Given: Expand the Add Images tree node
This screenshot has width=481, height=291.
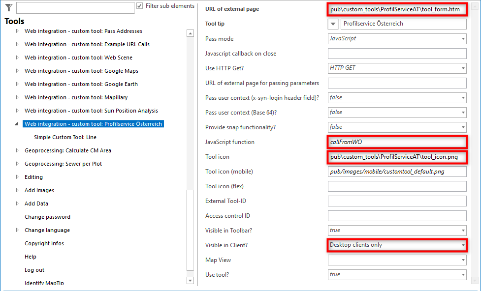Looking at the screenshot, I should (16, 190).
